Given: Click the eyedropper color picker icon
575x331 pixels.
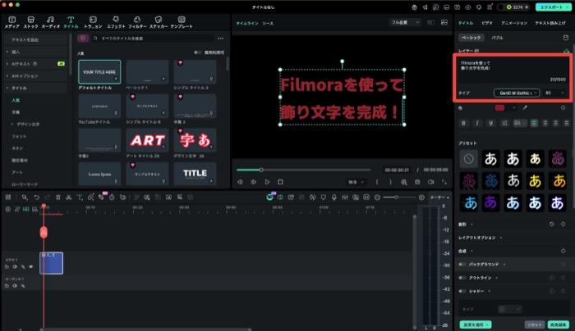Looking at the screenshot, I should tap(525, 108).
